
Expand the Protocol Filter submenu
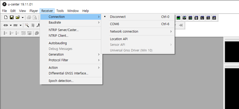tap(71, 60)
